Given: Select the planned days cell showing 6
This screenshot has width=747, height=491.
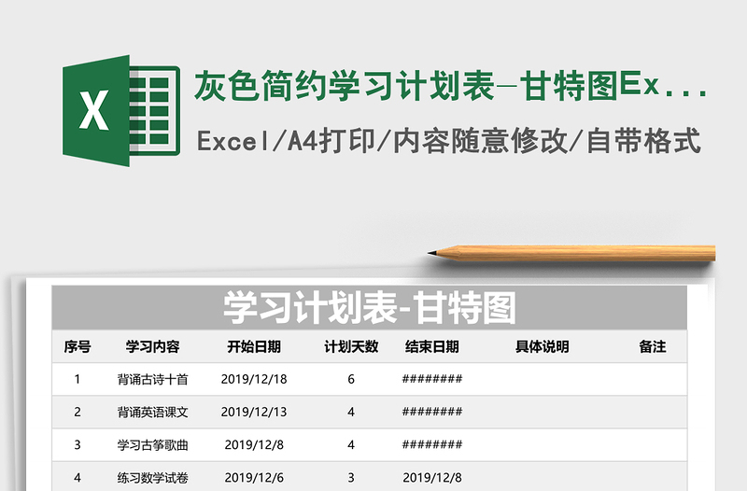Looking at the screenshot, I should [x=351, y=379].
